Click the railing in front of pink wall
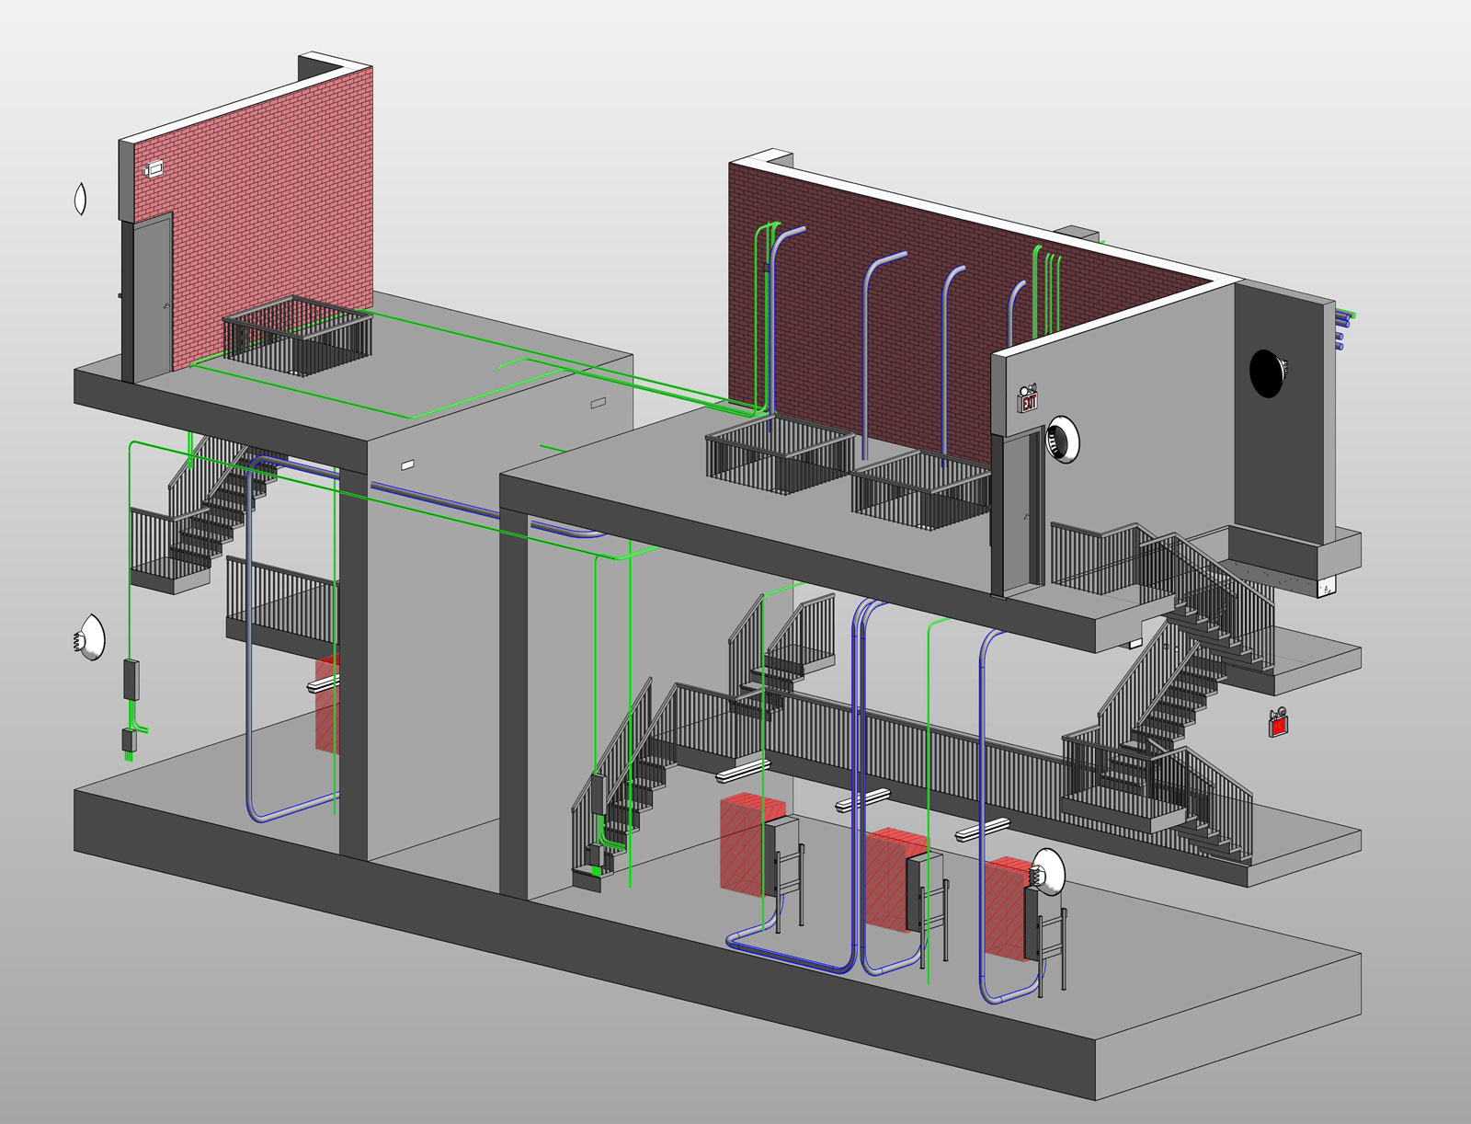The height and width of the screenshot is (1124, 1471). 296,337
